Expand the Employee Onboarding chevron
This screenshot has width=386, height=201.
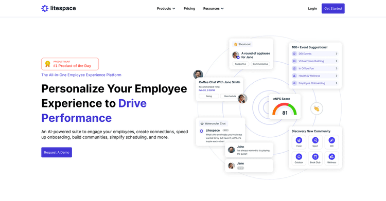tap(336, 83)
